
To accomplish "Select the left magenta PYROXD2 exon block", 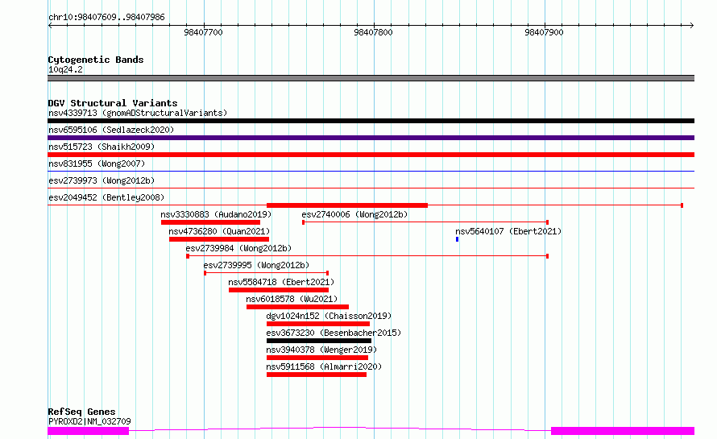I will tap(89, 431).
